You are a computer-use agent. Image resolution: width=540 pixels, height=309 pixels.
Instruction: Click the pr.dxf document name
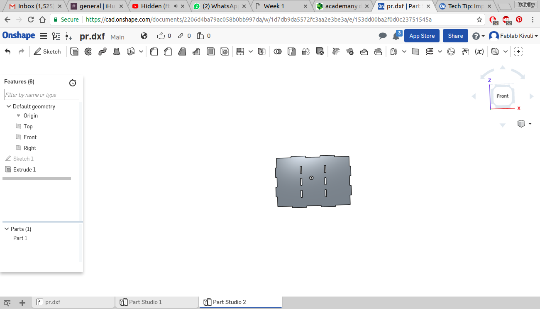(92, 36)
